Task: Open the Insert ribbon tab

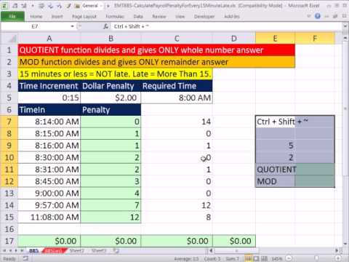Action: pos(57,17)
